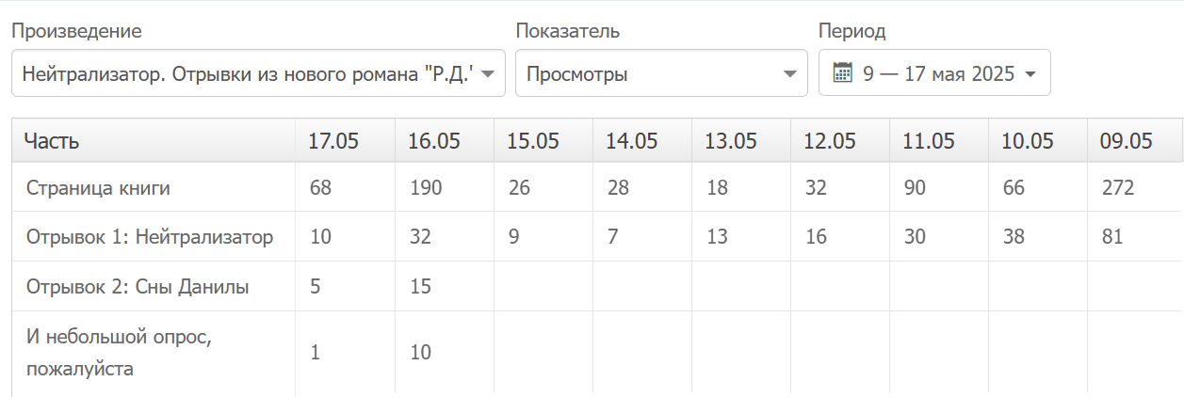Select the Просмотры metric field
The image size is (1184, 397).
pos(650,74)
